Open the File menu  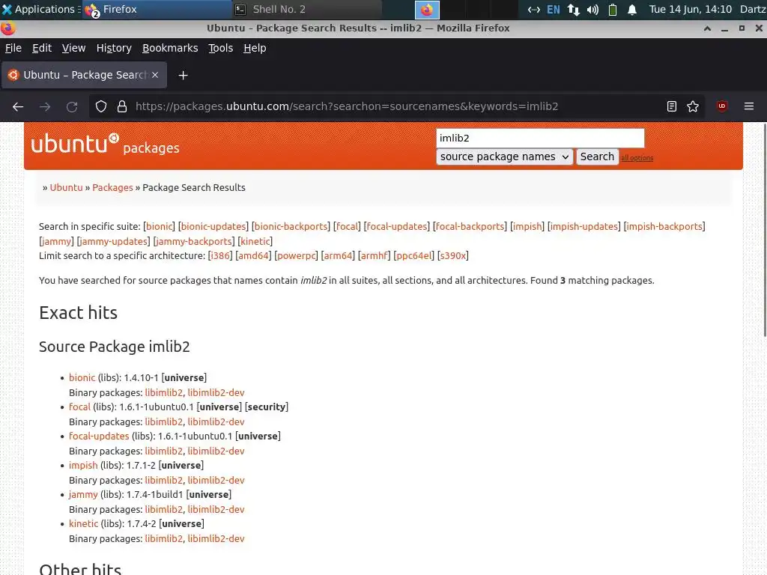(13, 48)
